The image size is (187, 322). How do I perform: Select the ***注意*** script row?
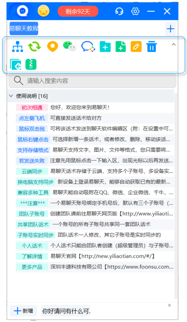(x=95, y=203)
